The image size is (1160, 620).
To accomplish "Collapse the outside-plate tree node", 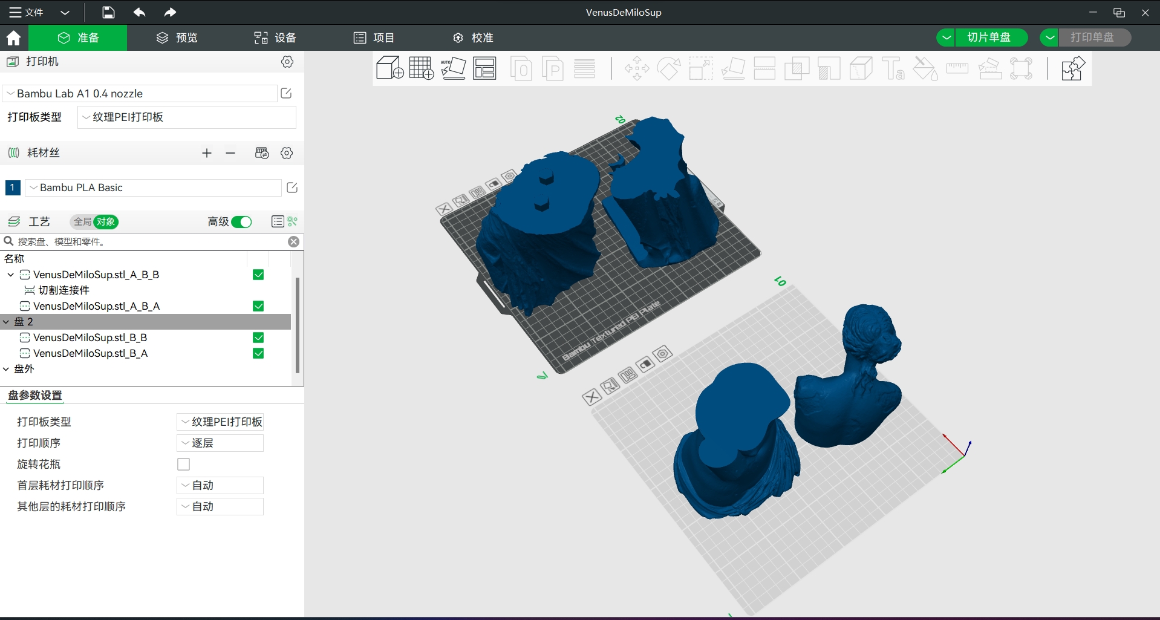I will point(6,369).
